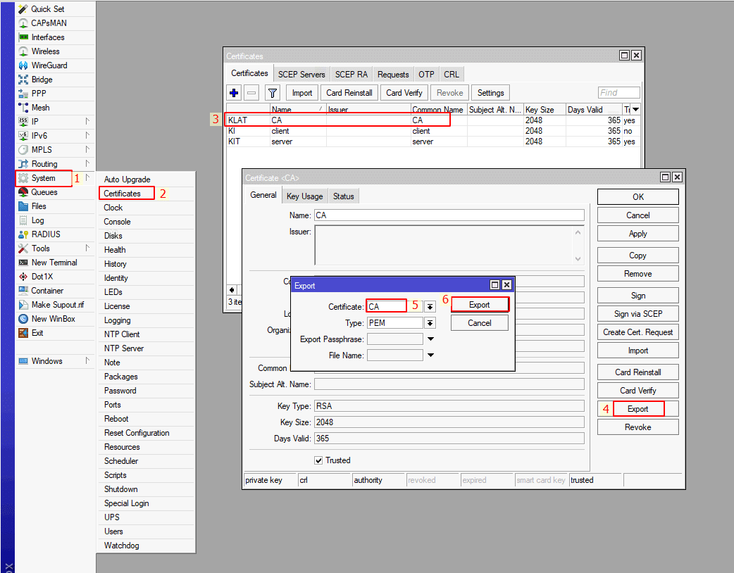Click the left scroll arrow in Certificates window
734x573 pixels.
click(x=232, y=289)
